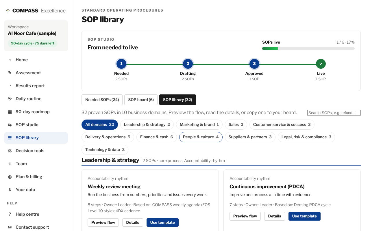Screen dimensions: 370x231
Task: Select step 1 Needed circle
Action: click(121, 64)
